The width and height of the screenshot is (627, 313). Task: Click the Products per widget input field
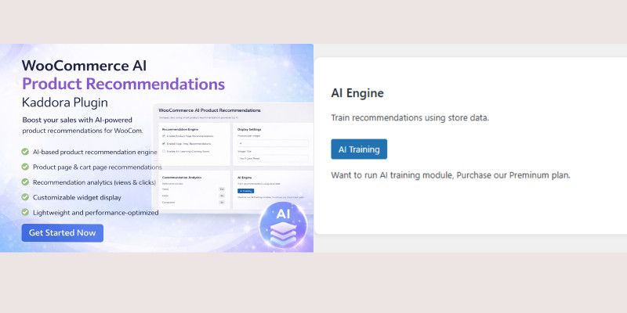point(270,144)
